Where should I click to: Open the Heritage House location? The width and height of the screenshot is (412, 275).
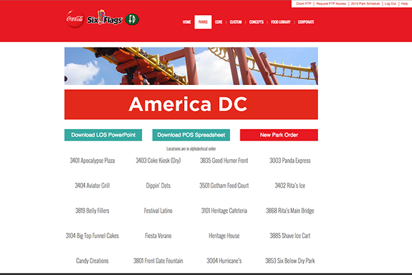[x=224, y=236]
